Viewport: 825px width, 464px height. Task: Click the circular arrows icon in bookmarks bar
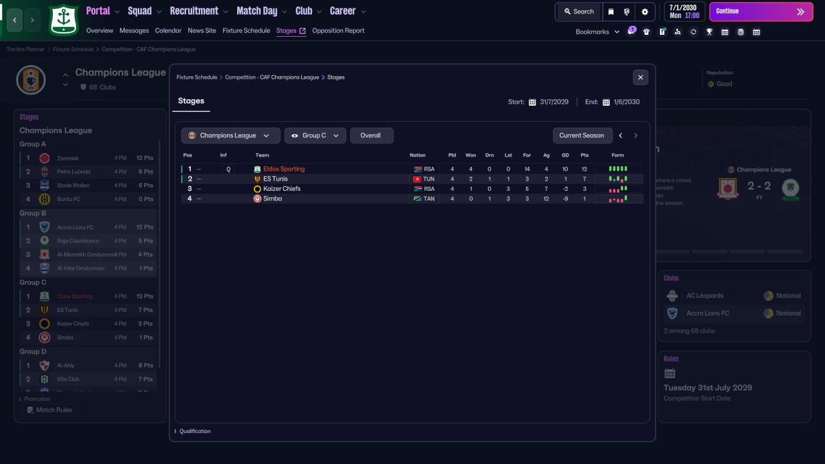693,32
